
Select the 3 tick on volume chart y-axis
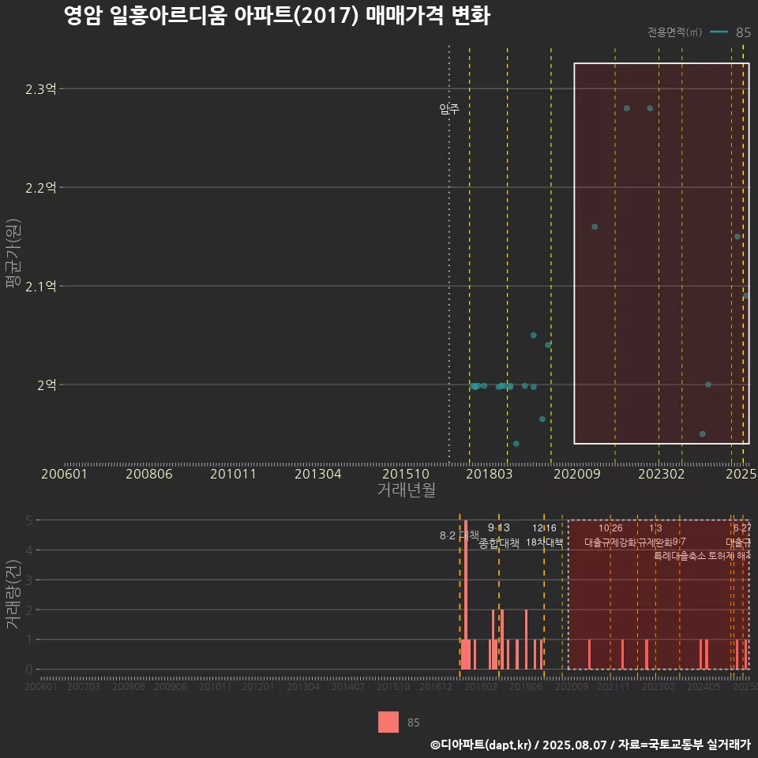29,580
